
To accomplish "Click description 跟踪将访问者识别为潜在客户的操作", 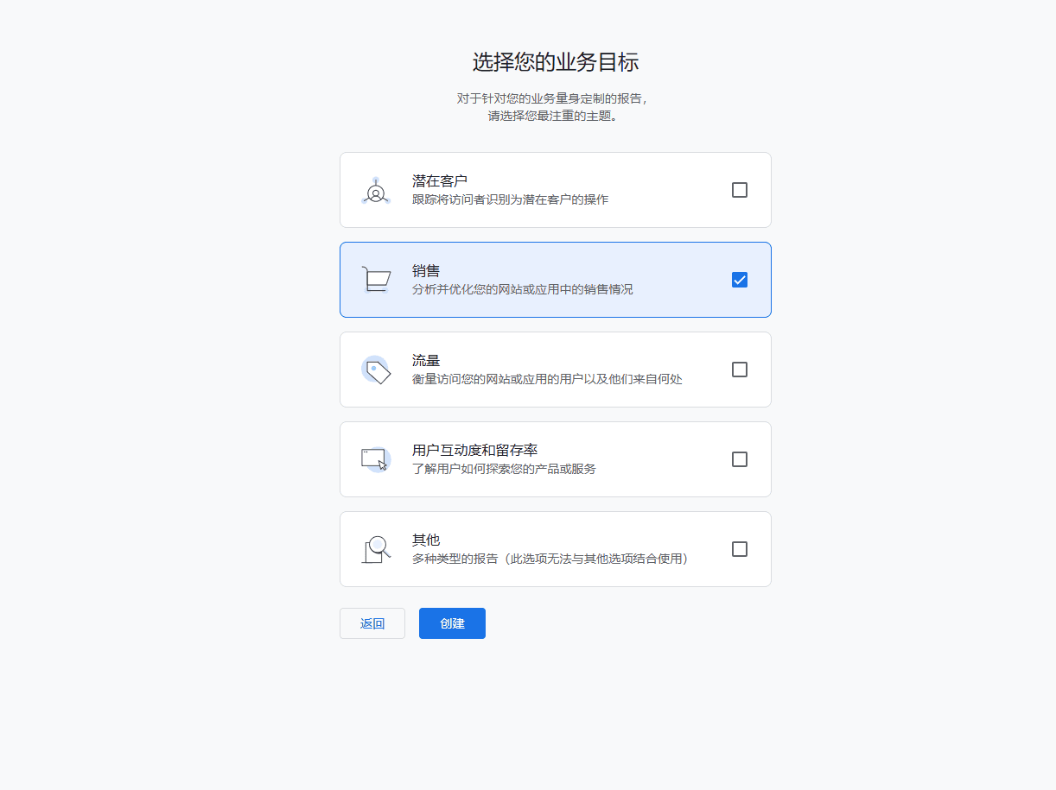I will (x=510, y=199).
